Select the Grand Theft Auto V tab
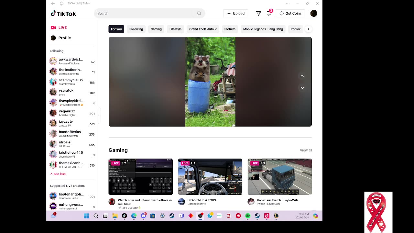This screenshot has height=233, width=414. coord(203,29)
